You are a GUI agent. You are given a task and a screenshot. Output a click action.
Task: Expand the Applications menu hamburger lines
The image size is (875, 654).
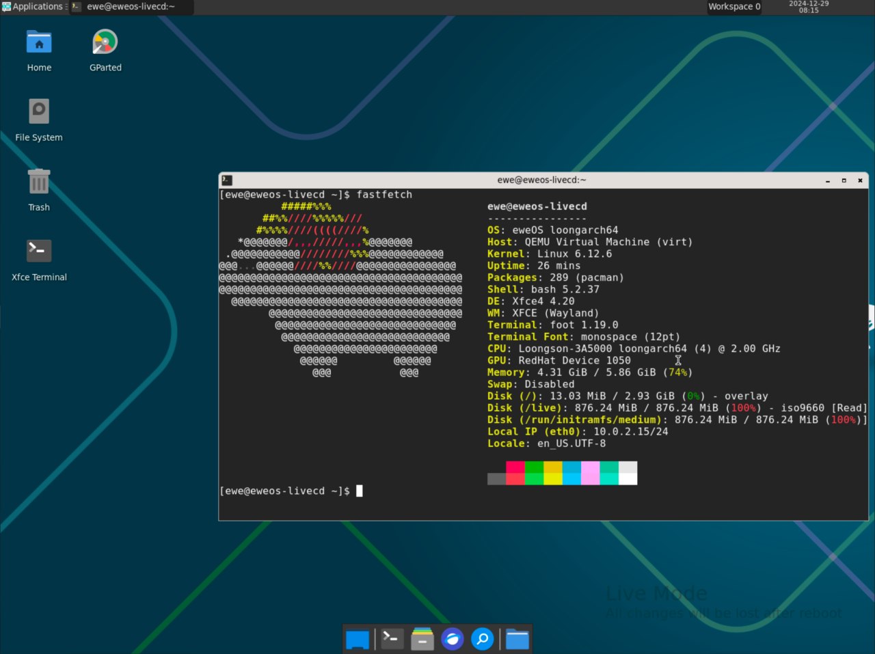66,6
